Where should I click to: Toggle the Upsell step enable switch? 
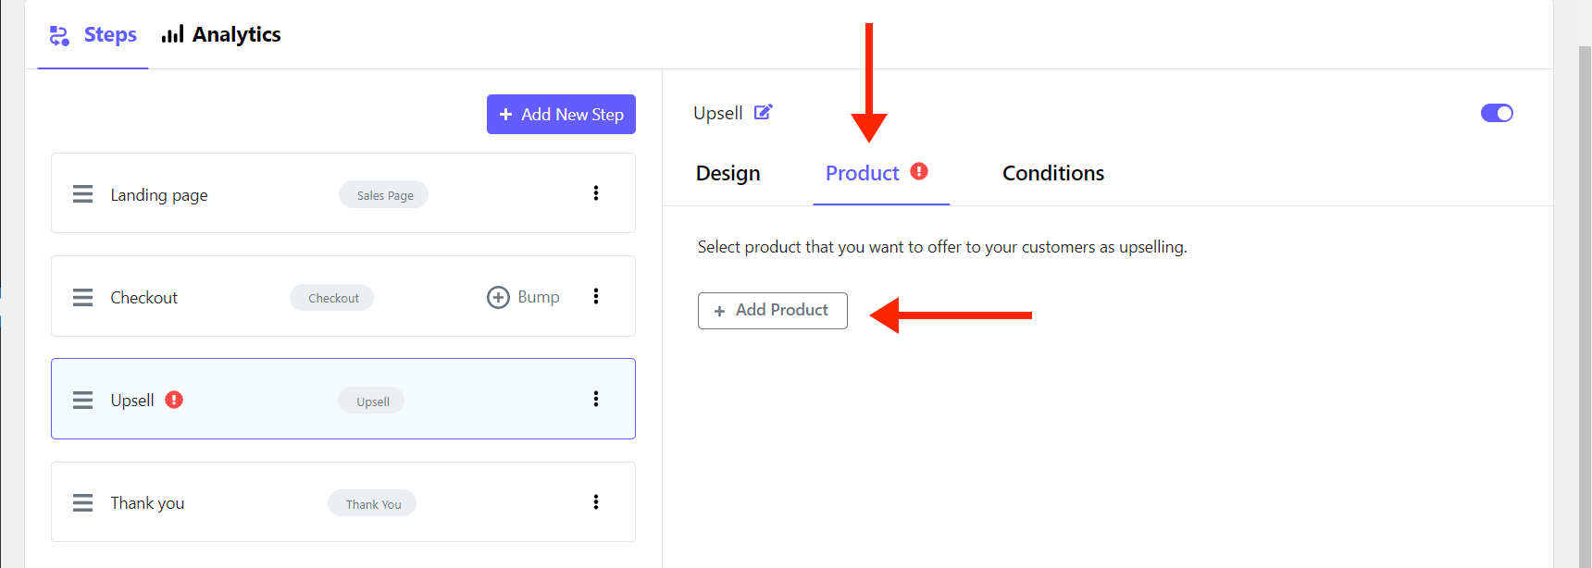1497,113
